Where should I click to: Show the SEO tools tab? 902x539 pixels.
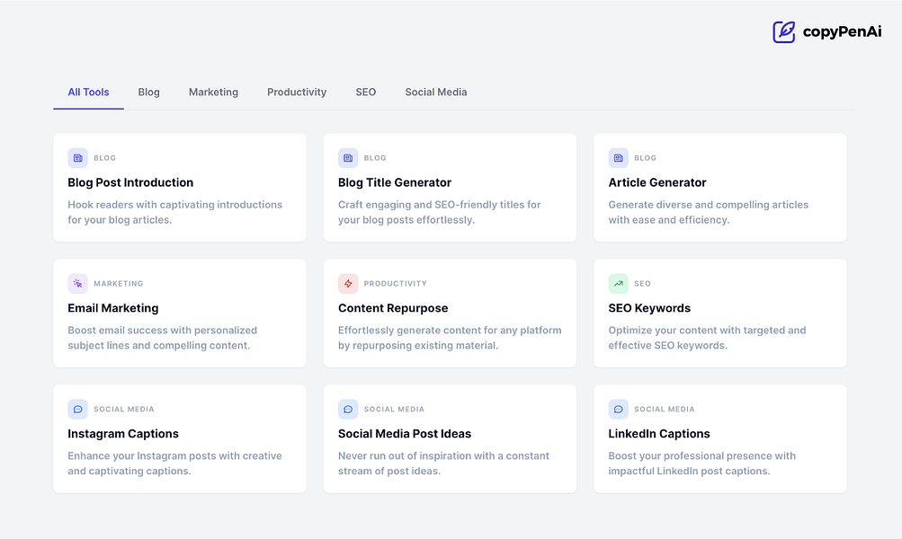(366, 93)
